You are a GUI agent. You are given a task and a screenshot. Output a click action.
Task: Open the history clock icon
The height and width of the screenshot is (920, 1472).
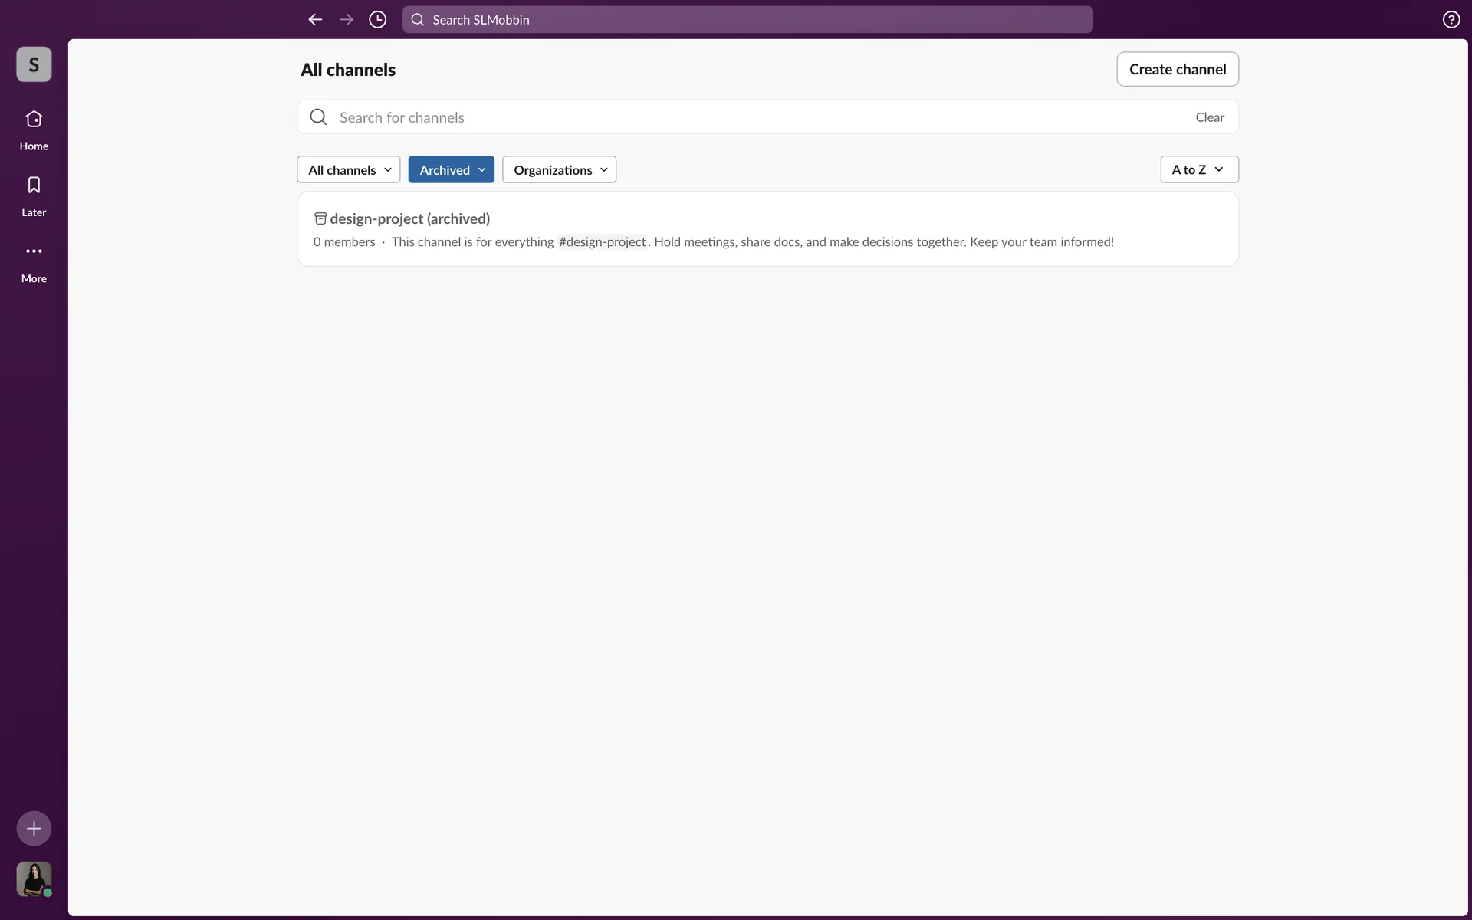(377, 20)
